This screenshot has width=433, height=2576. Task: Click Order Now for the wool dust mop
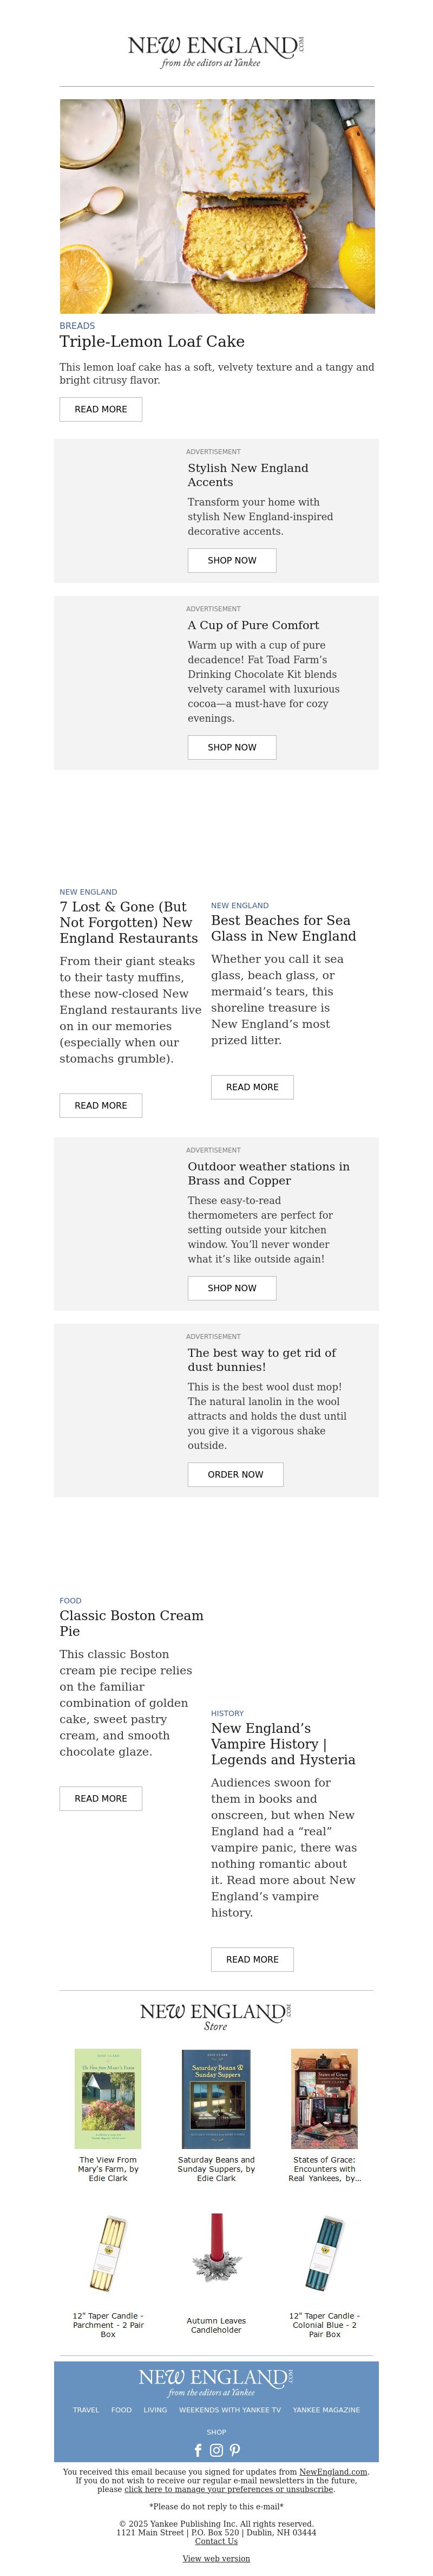click(x=236, y=1474)
